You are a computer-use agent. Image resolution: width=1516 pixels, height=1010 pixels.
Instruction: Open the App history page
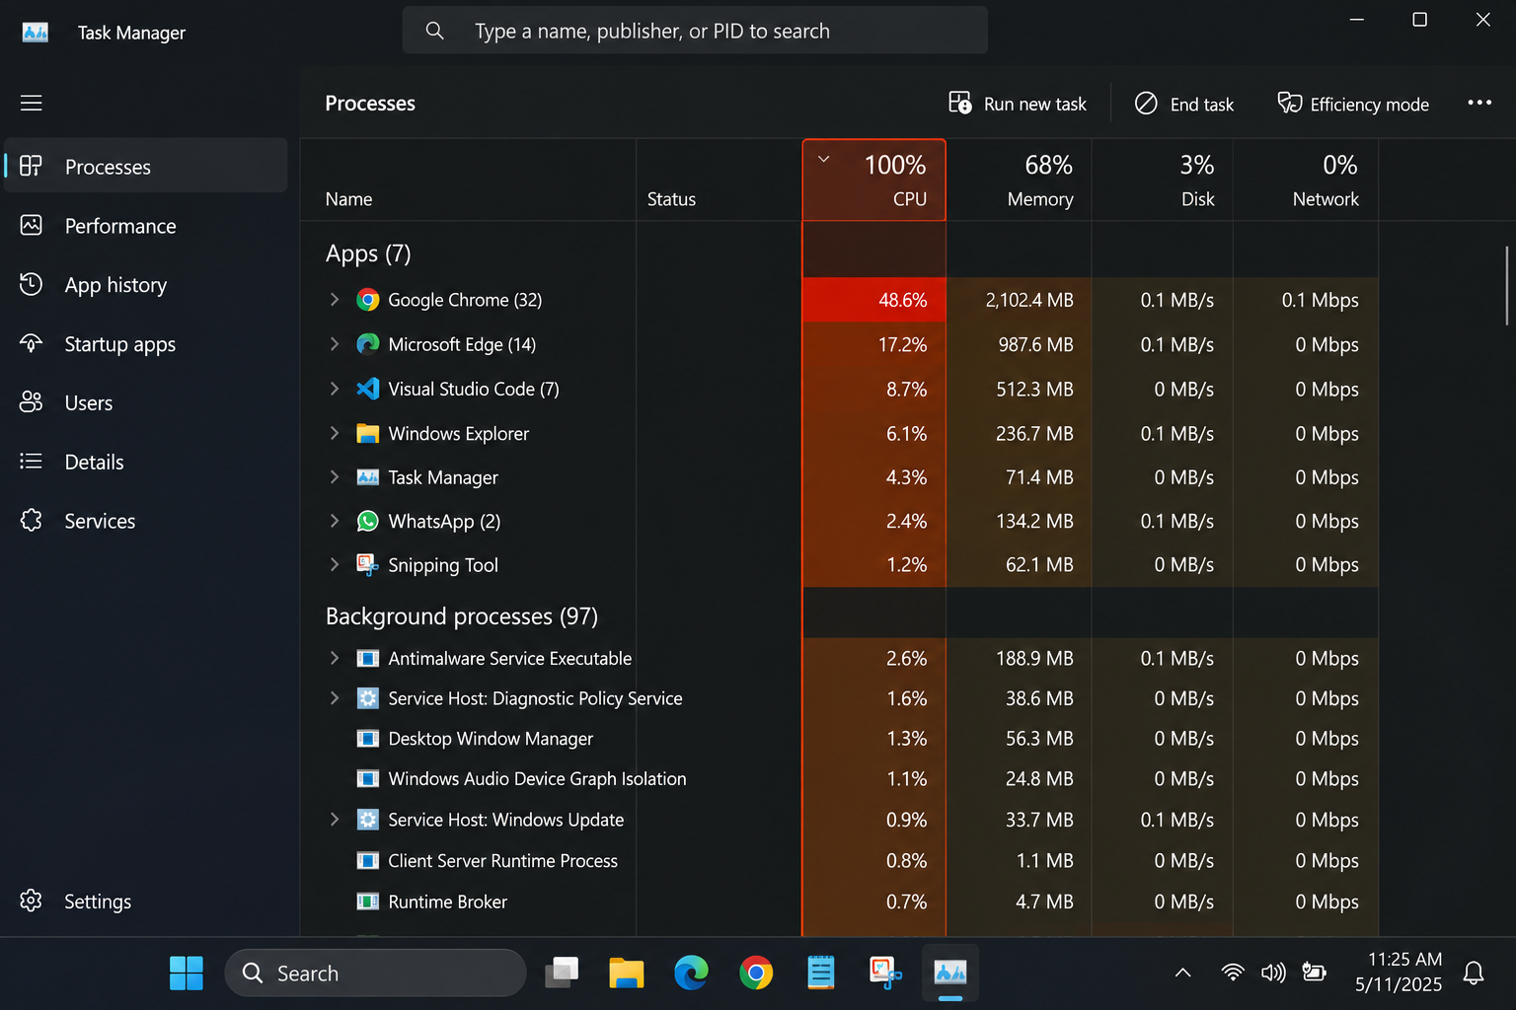tap(146, 285)
